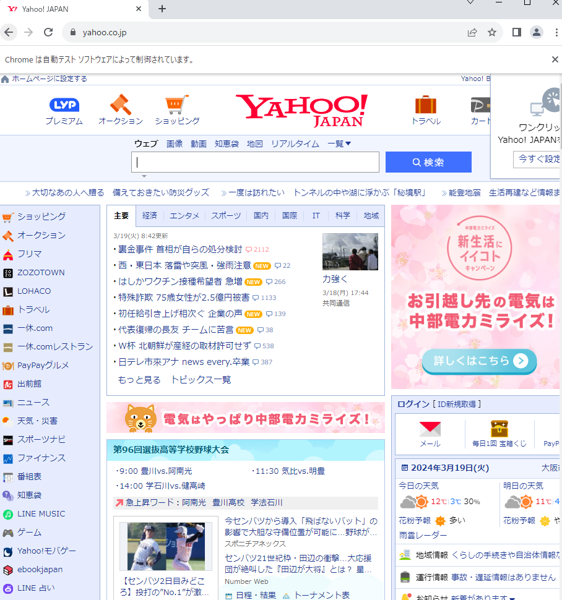562x600 pixels.
Task: Click the Chrome profile avatar icon
Action: coord(536,32)
